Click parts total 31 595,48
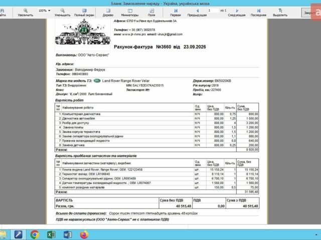The width and height of the screenshot is (321, 240). tap(251, 192)
